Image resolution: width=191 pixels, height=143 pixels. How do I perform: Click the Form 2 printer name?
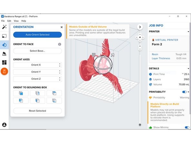[x=157, y=44]
